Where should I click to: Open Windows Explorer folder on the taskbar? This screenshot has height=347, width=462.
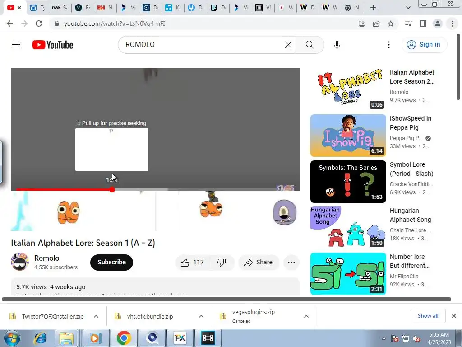67,338
